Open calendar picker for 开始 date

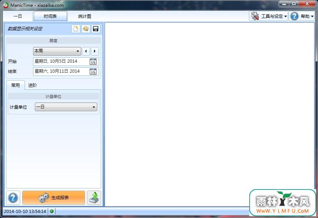tap(93, 61)
